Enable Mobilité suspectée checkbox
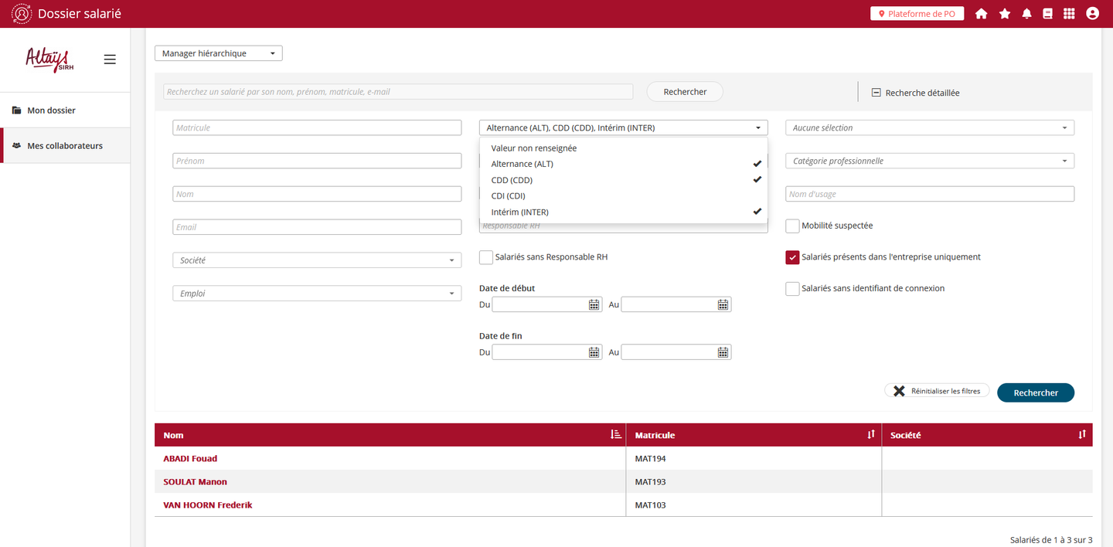Screen dimensions: 1113x547 [x=792, y=226]
